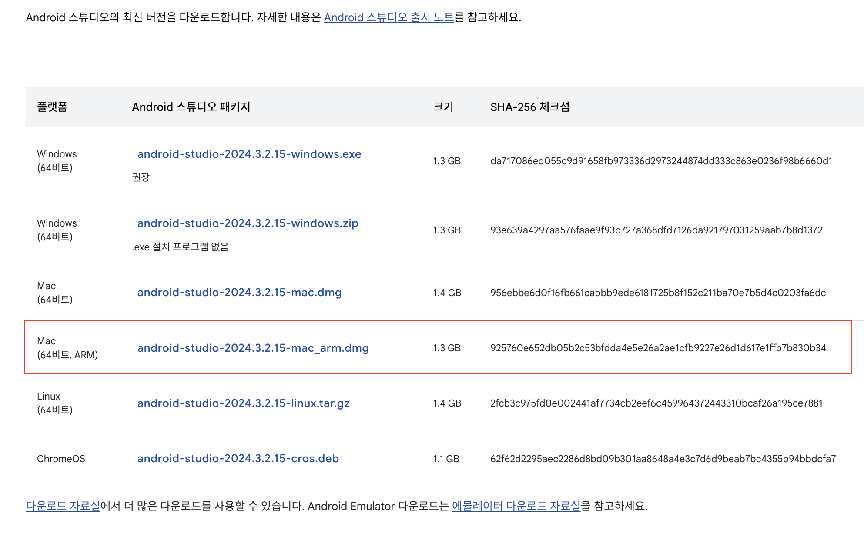This screenshot has width=864, height=540.
Task: Click the SHA-256 체크섬 column header
Action: click(529, 107)
